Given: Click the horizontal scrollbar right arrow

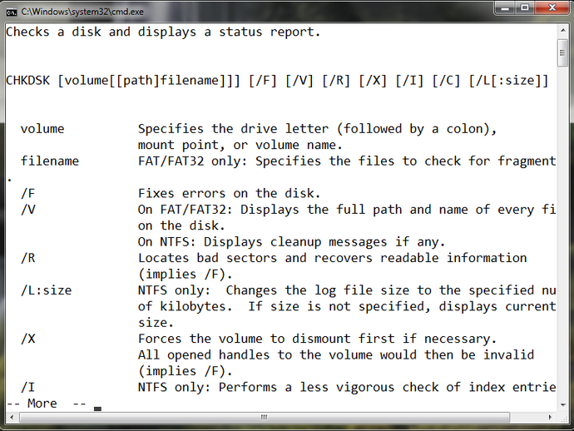Looking at the screenshot, I should [550, 417].
